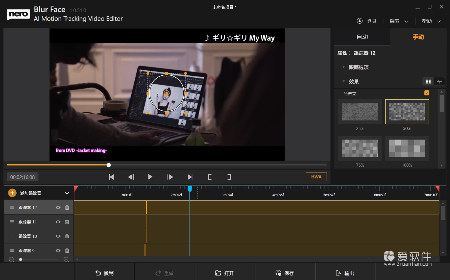The width and height of the screenshot is (450, 280).
Task: Step forward one frame
Action: [170, 177]
